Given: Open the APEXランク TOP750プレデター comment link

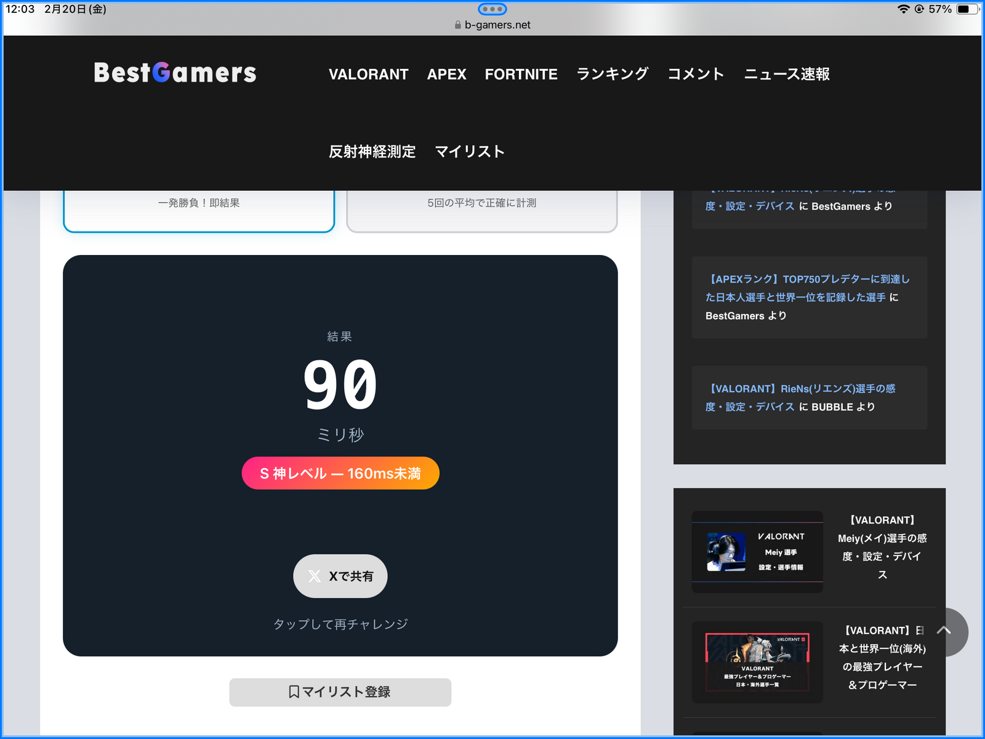Looking at the screenshot, I should [806, 288].
